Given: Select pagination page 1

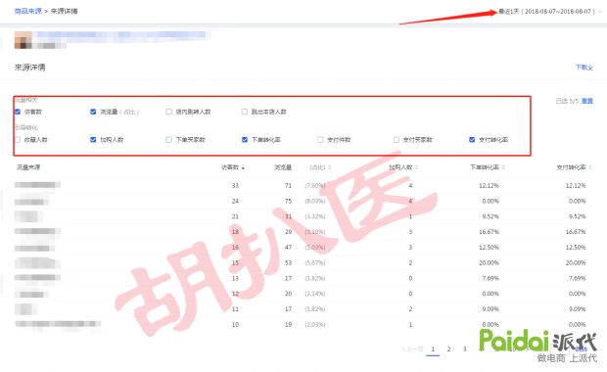Looking at the screenshot, I should click(433, 349).
